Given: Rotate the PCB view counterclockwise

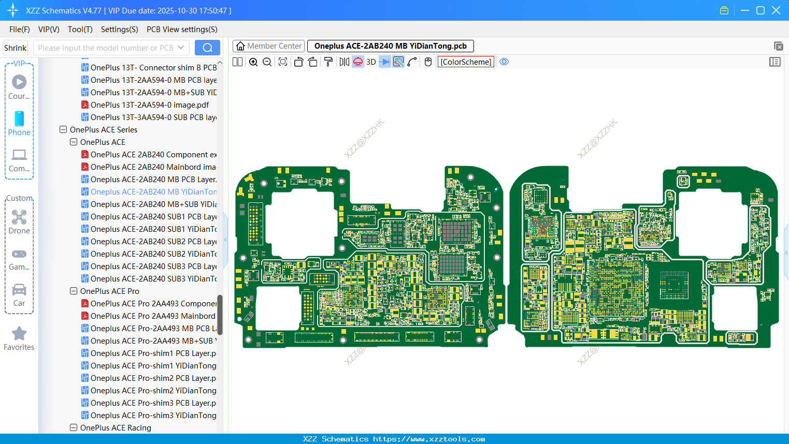Looking at the screenshot, I should 298,62.
